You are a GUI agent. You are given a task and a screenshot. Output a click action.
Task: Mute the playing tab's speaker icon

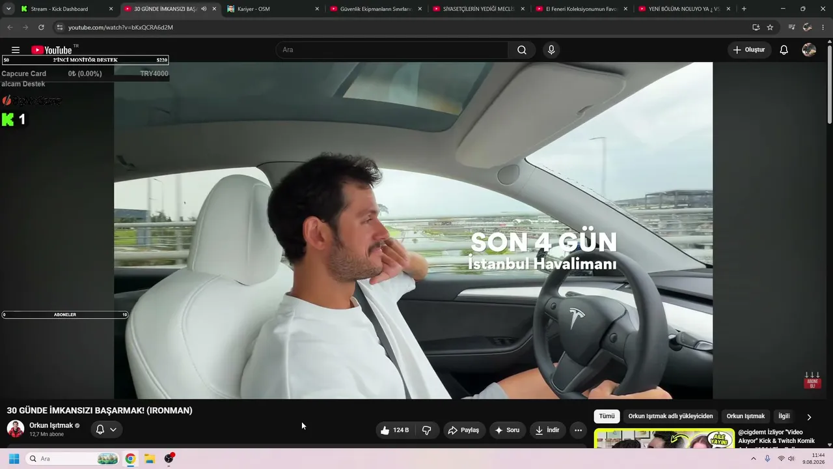point(204,9)
